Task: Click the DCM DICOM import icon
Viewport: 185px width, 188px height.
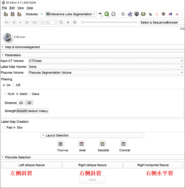Action: pos(12,14)
